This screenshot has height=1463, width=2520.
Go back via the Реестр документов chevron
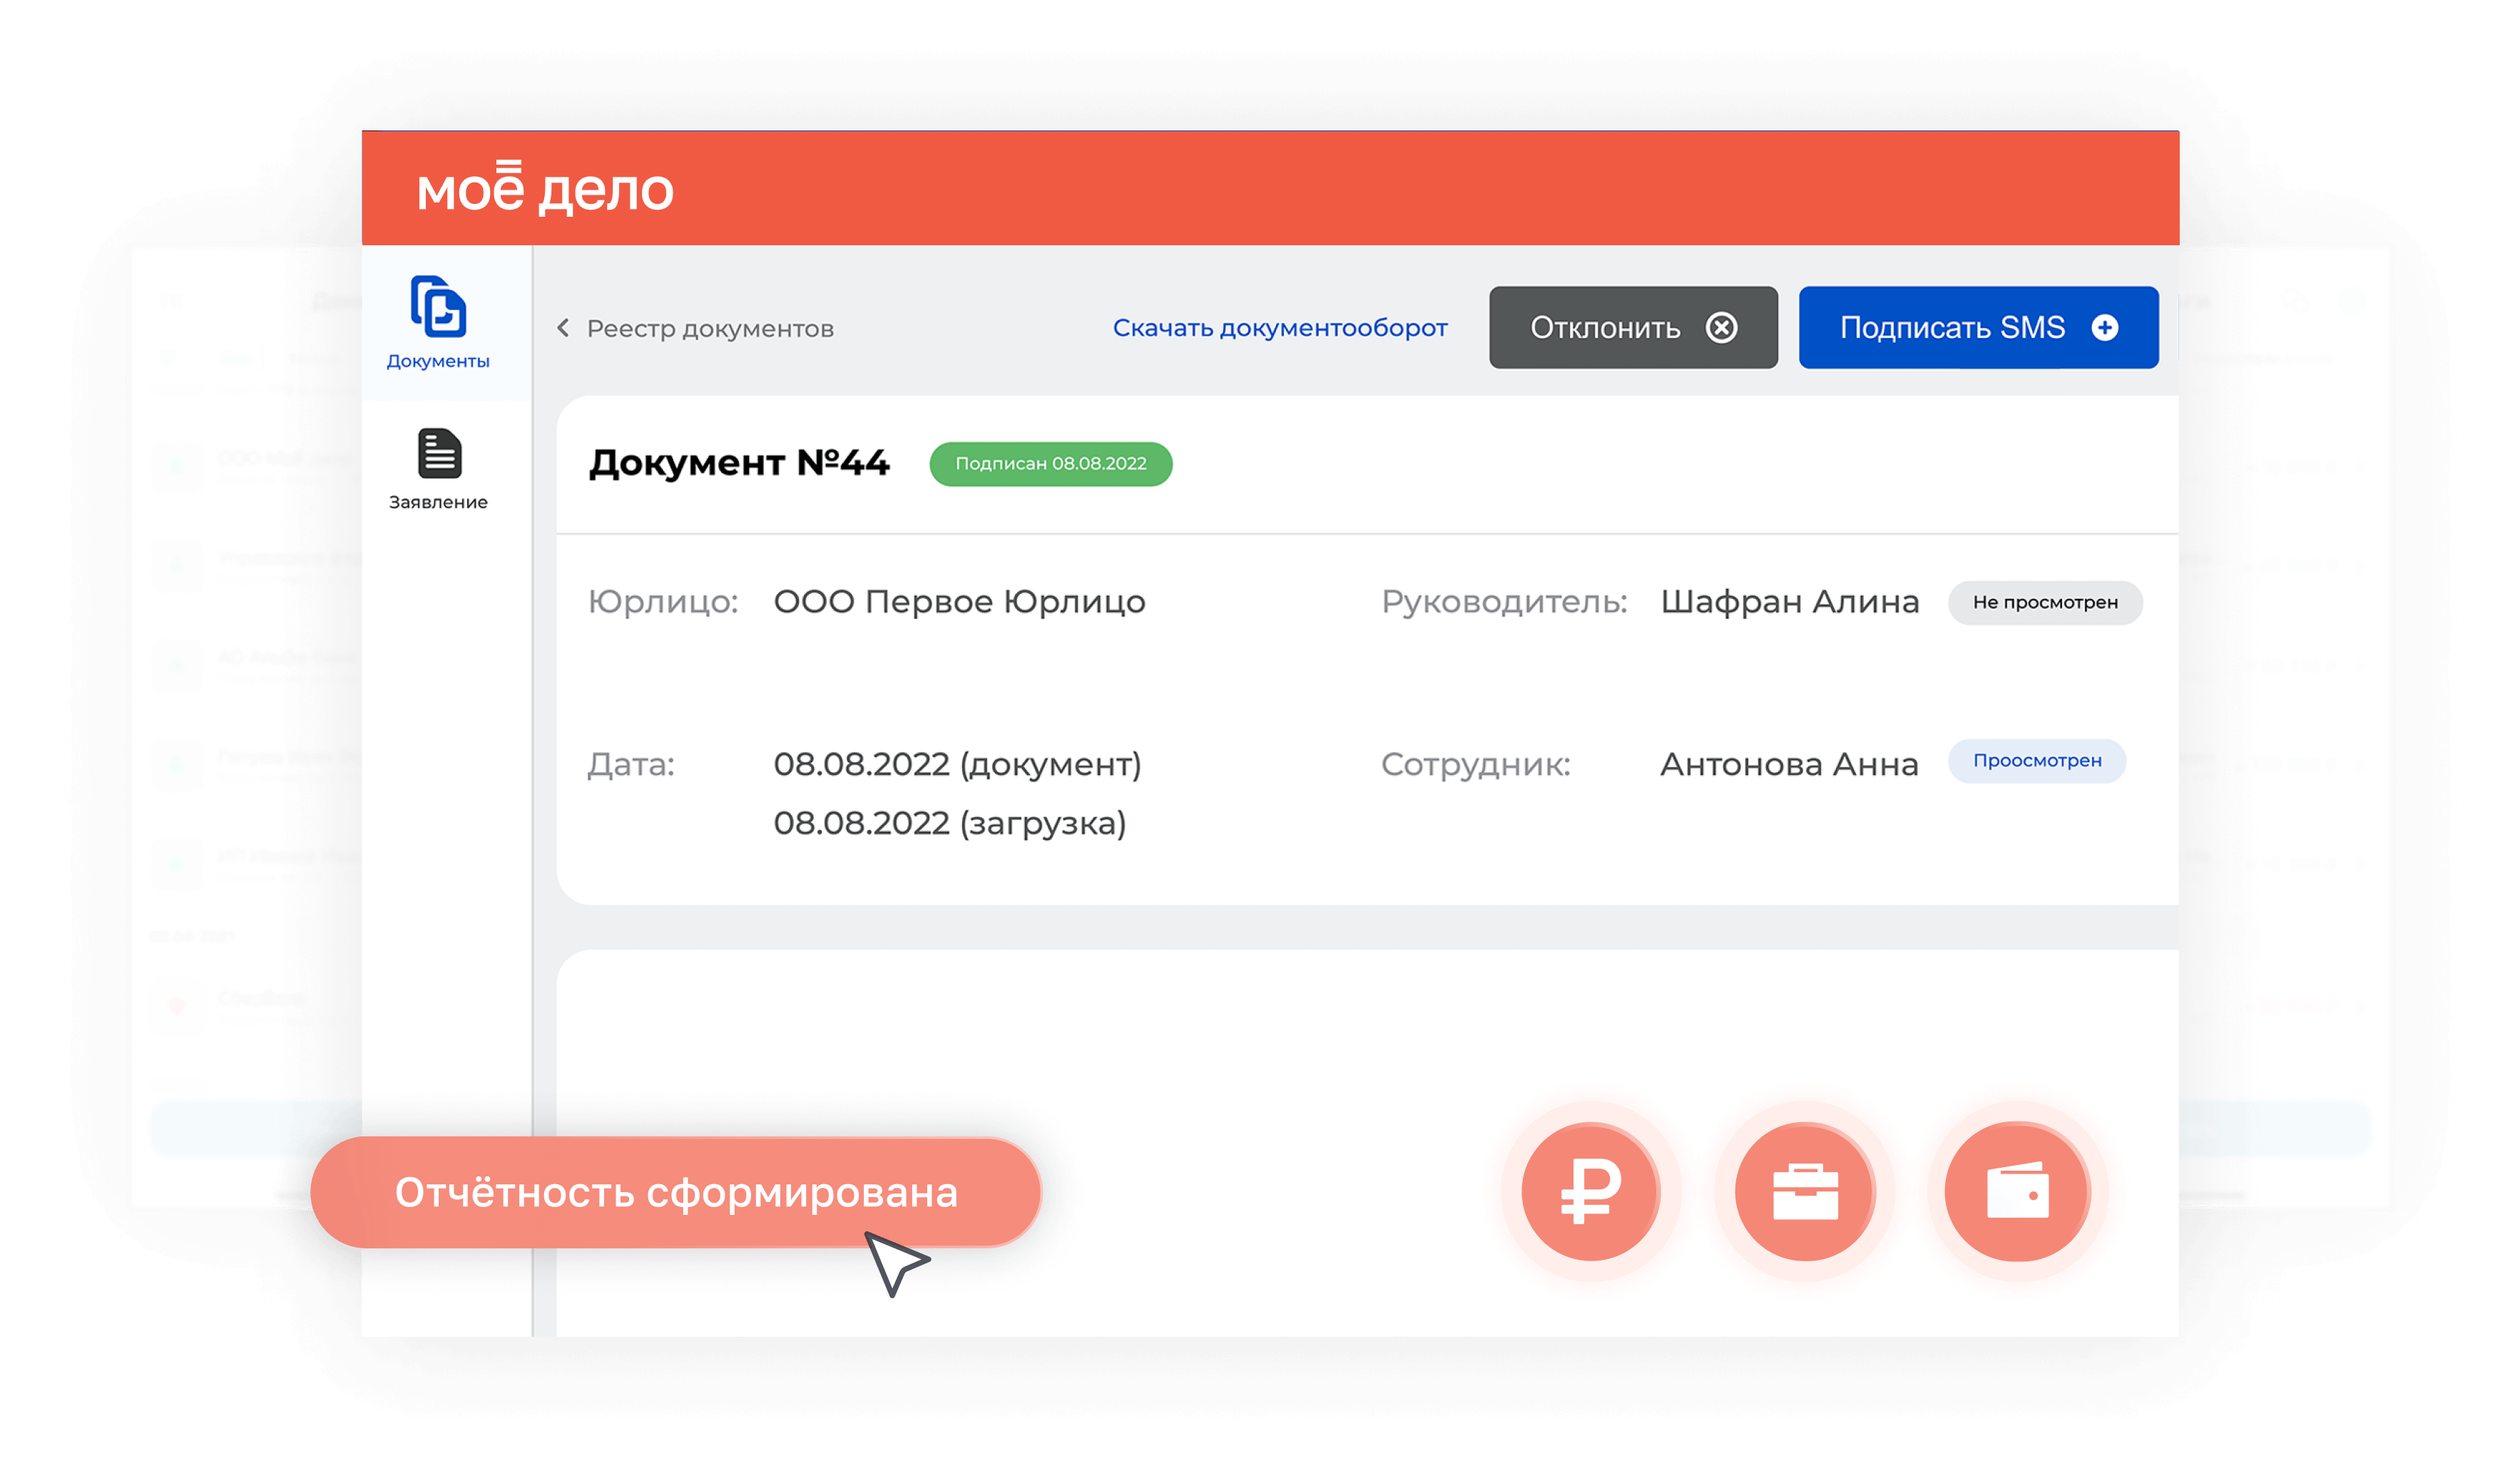(x=564, y=328)
